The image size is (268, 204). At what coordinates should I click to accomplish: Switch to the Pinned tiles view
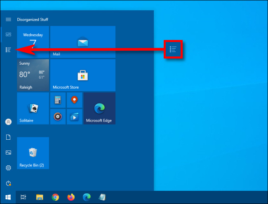(8, 34)
